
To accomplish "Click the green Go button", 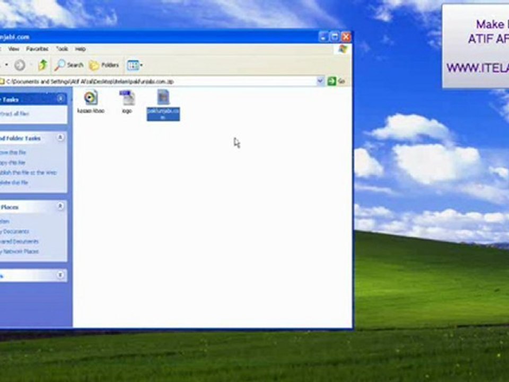I will tap(336, 81).
